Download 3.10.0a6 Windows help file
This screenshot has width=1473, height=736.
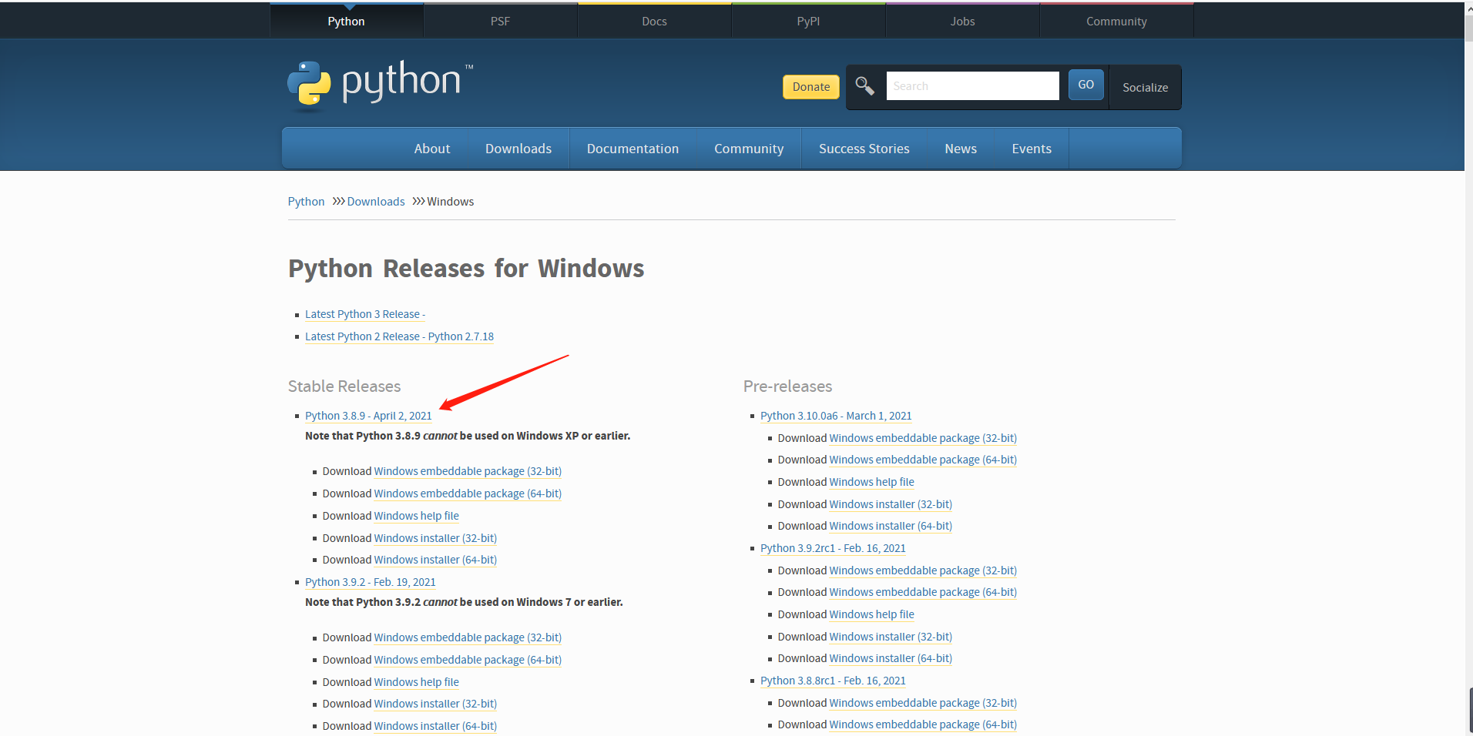[872, 482]
